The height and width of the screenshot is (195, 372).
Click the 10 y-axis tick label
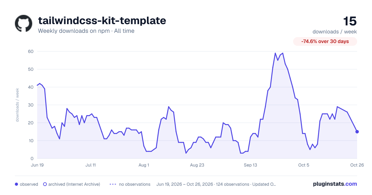31,141
